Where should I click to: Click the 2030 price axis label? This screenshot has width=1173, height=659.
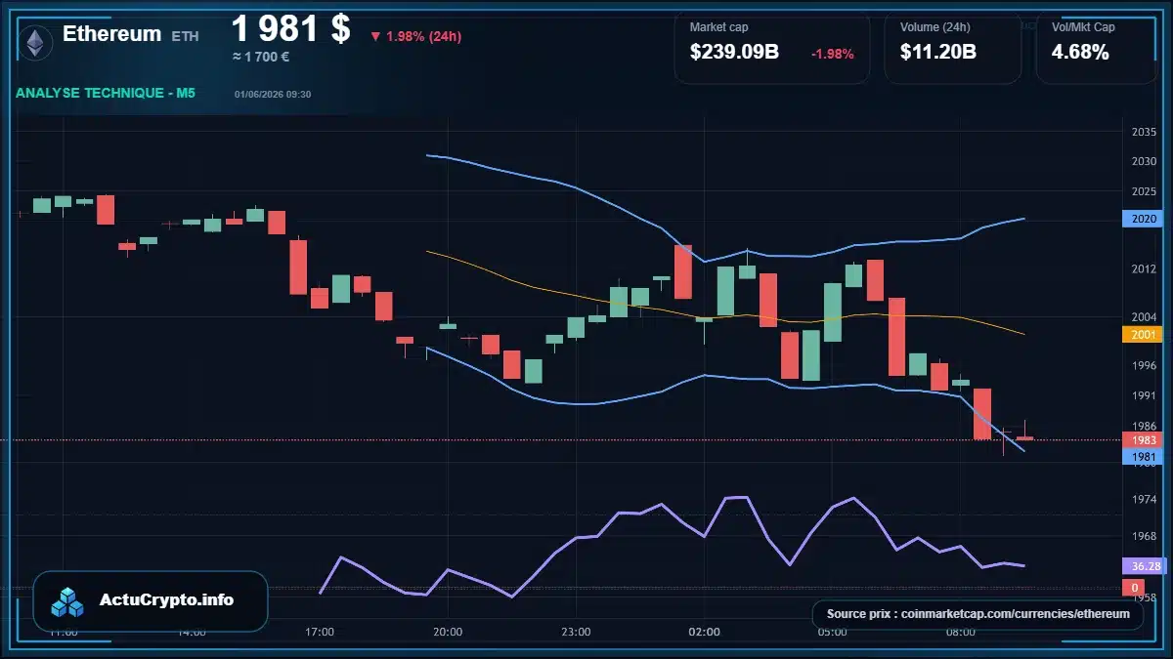pos(1143,161)
